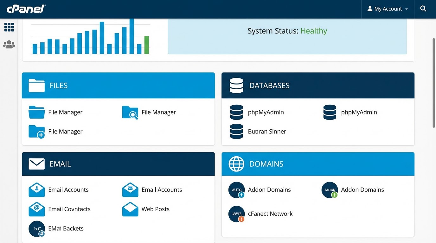
Task: Open the Addon Domains AUTO icon
Action: tap(236, 190)
